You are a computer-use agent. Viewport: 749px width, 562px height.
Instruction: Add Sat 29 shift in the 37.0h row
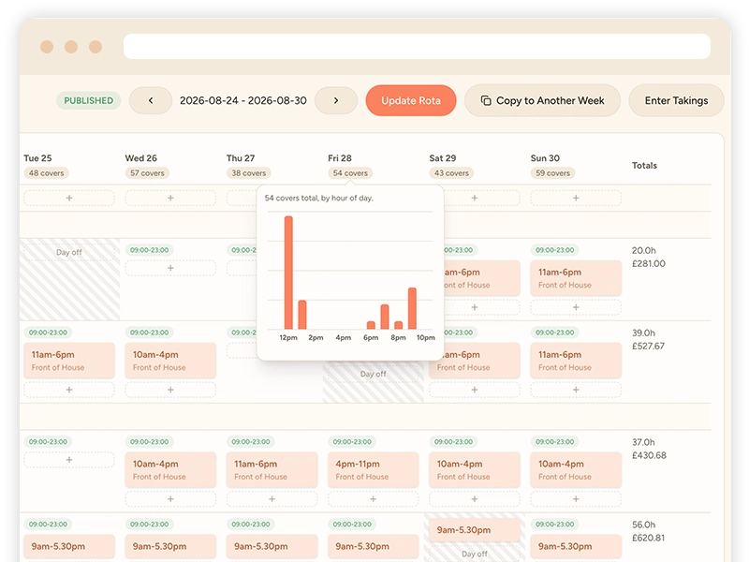[x=475, y=499]
